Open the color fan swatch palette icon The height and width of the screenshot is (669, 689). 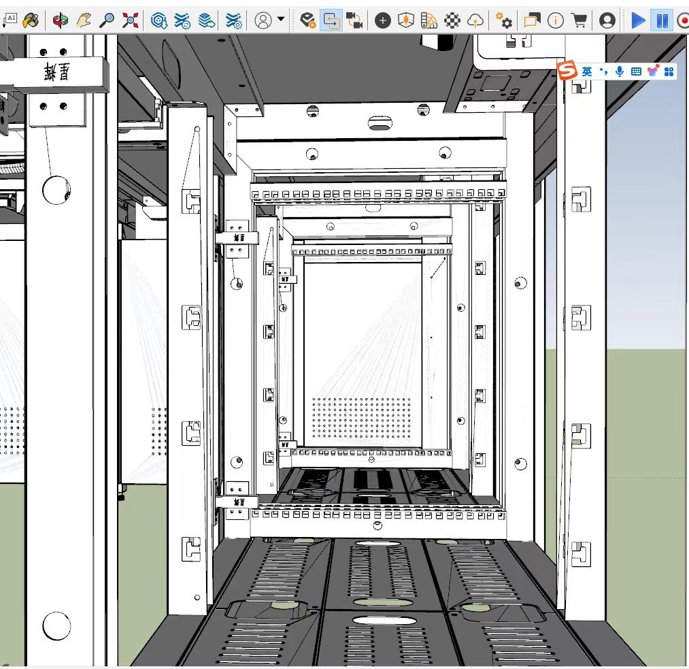(429, 20)
